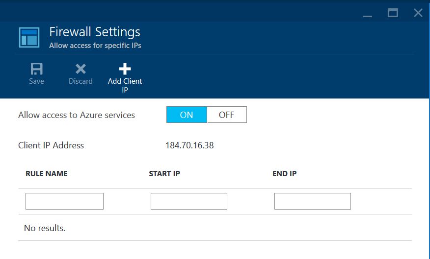Click the Discard label in toolbar
The width and height of the screenshot is (430, 259).
tap(81, 81)
